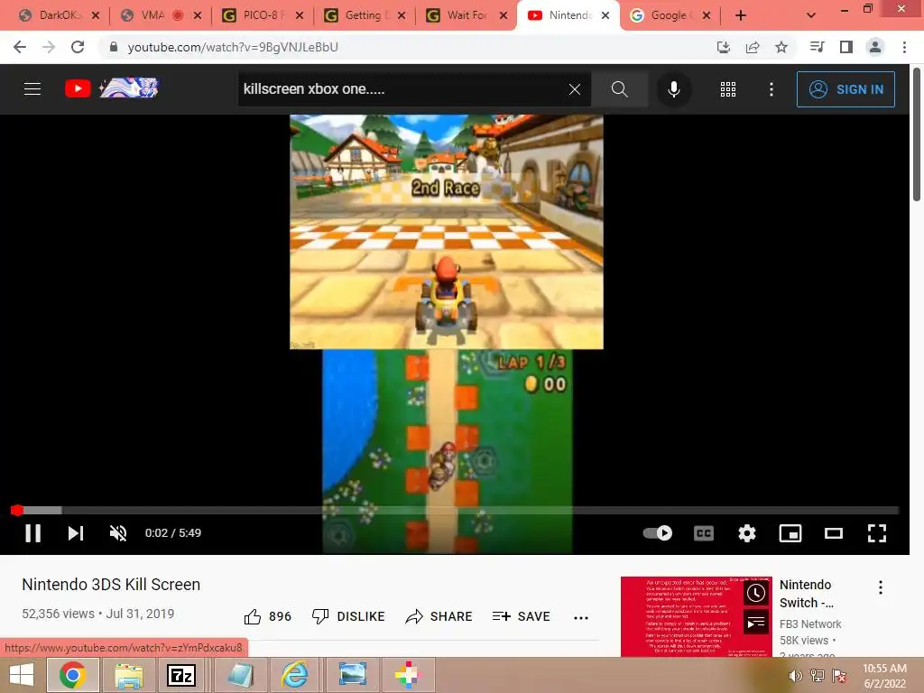This screenshot has width=924, height=693.
Task: Open the tab search dropdown chevron
Action: [811, 15]
